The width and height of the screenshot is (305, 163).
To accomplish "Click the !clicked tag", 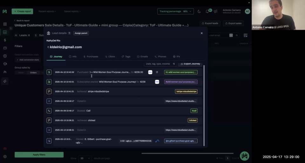I will [193, 120].
